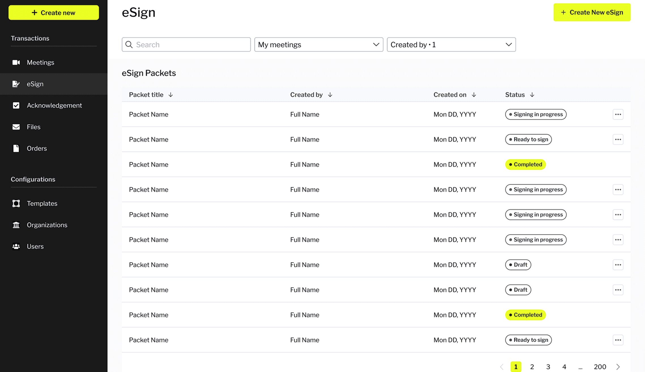The height and width of the screenshot is (372, 645).
Task: Go to page 3 in pagination
Action: click(x=548, y=367)
